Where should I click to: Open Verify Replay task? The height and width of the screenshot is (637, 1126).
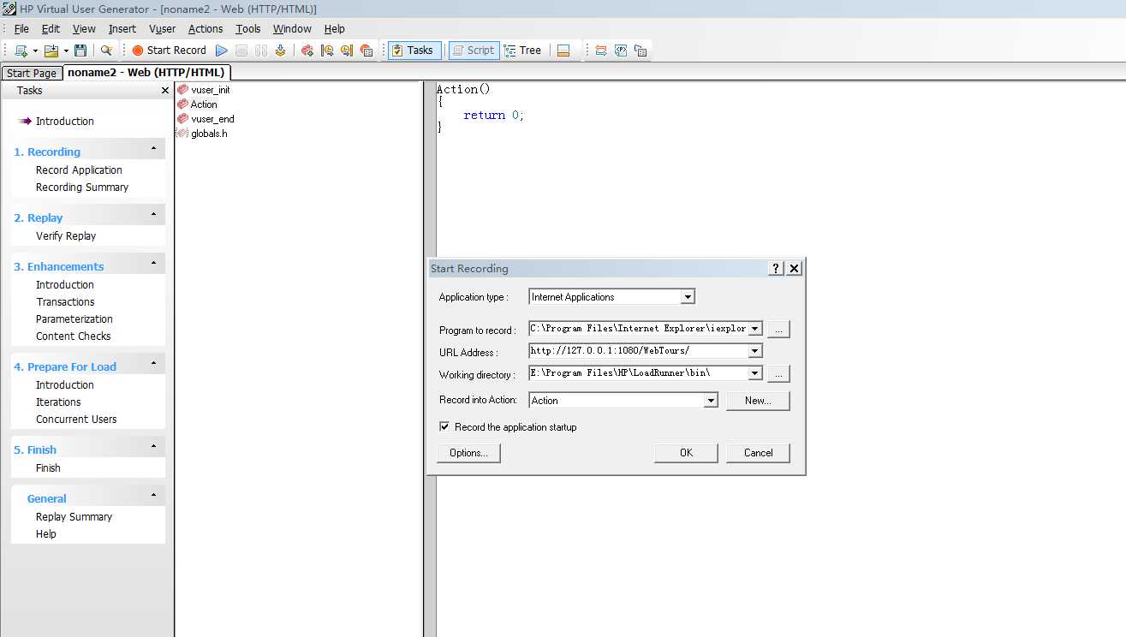66,236
